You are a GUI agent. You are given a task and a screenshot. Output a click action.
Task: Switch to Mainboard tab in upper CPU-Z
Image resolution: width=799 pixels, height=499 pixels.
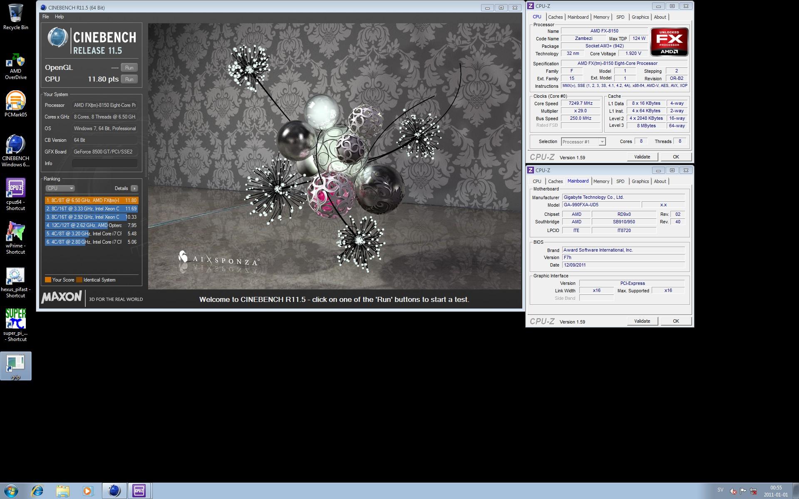[578, 17]
